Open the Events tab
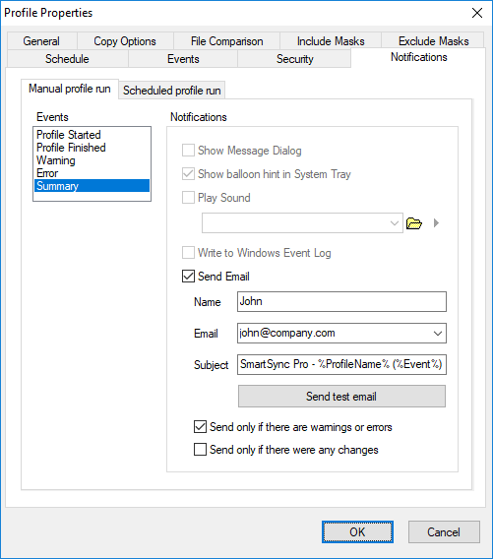 (183, 59)
